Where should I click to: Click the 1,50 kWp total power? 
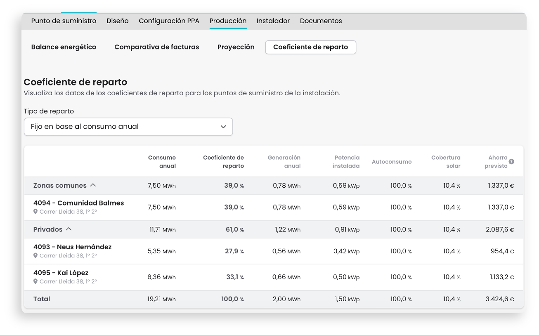347,299
